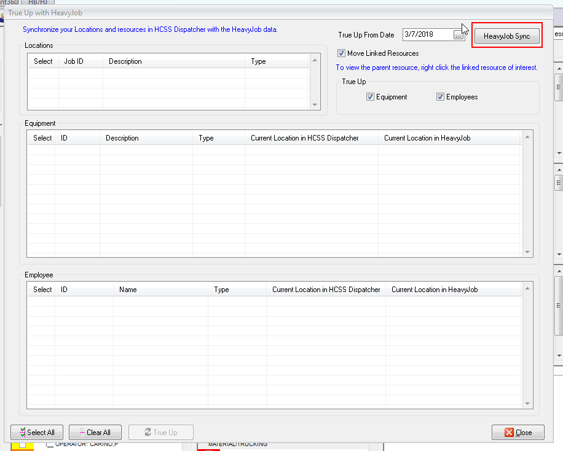
Task: Click the Equipment list scrollbar up arrow
Action: click(x=527, y=137)
